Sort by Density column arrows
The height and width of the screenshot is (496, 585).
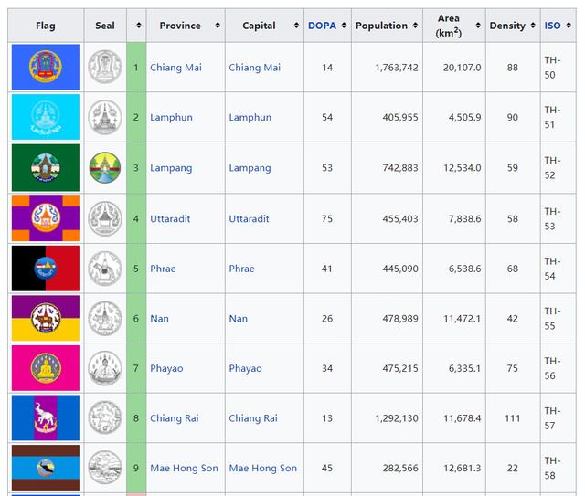(533, 26)
